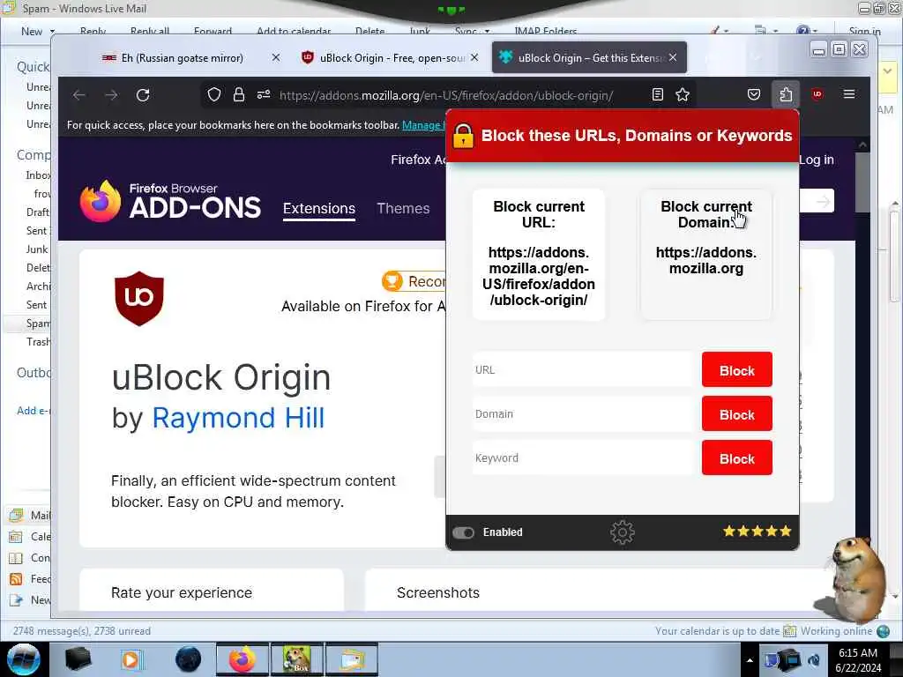
Task: Open the Pocket save icon
Action: [753, 94]
